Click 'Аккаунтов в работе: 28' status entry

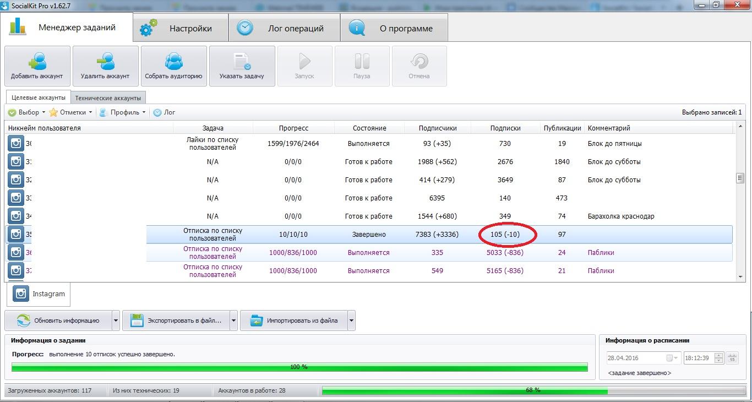click(x=253, y=390)
